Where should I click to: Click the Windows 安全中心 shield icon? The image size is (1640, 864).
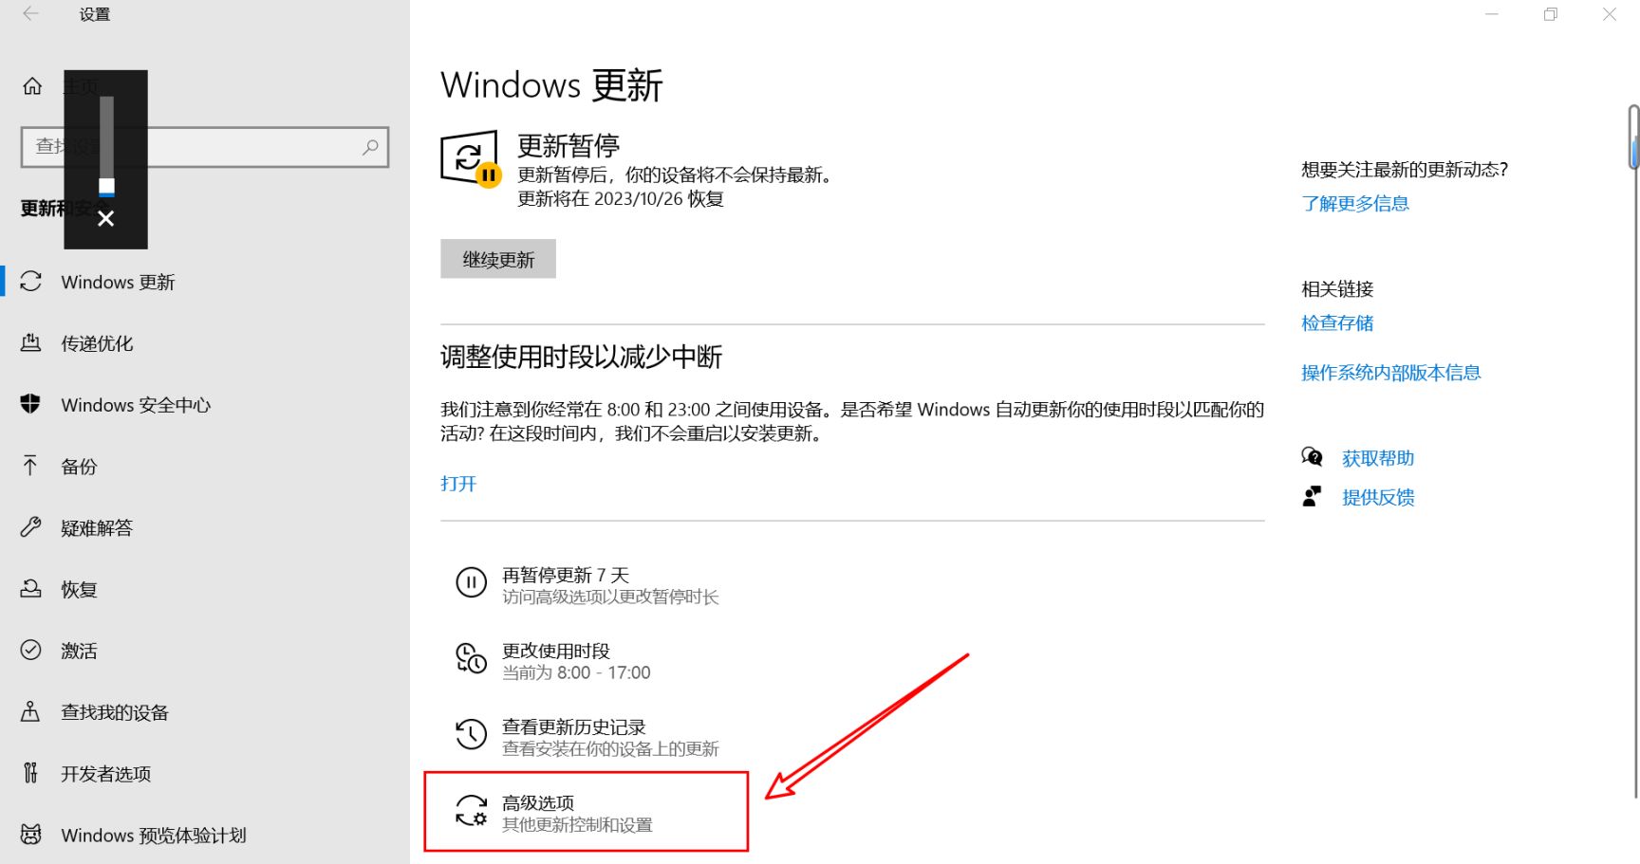coord(30,404)
